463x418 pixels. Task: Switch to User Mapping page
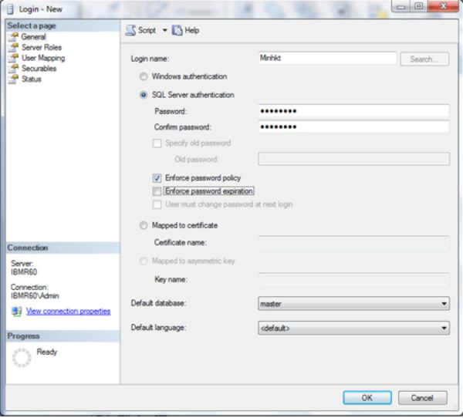pyautogui.click(x=43, y=58)
